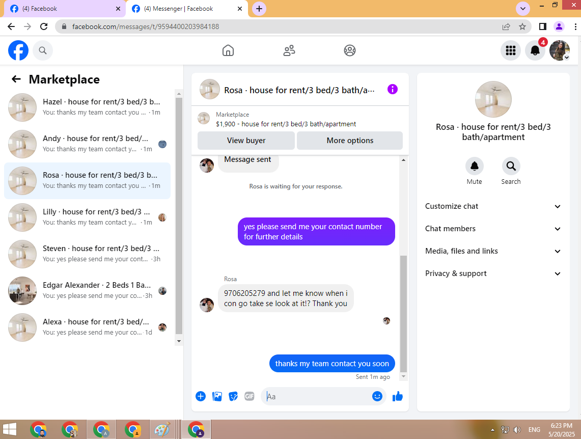Click the Rosa conversation header title
This screenshot has height=439, width=581.
point(299,90)
